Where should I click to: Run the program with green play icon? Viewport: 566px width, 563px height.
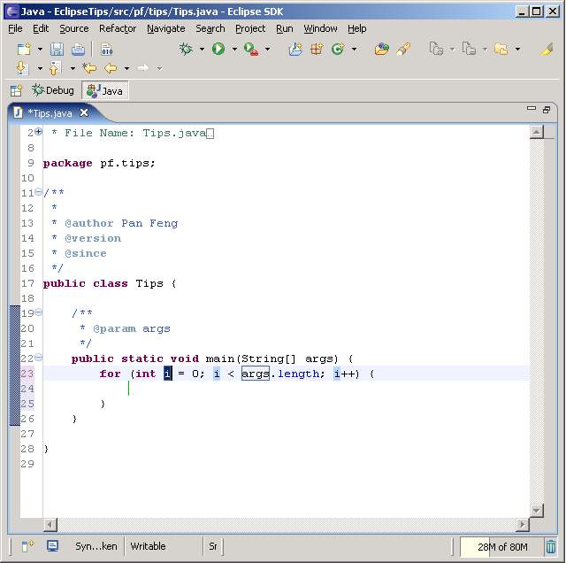(218, 49)
